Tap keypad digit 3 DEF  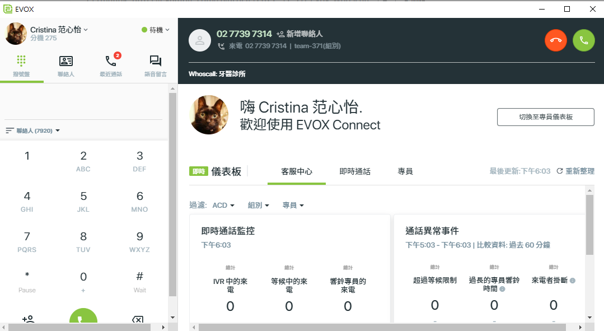point(139,161)
